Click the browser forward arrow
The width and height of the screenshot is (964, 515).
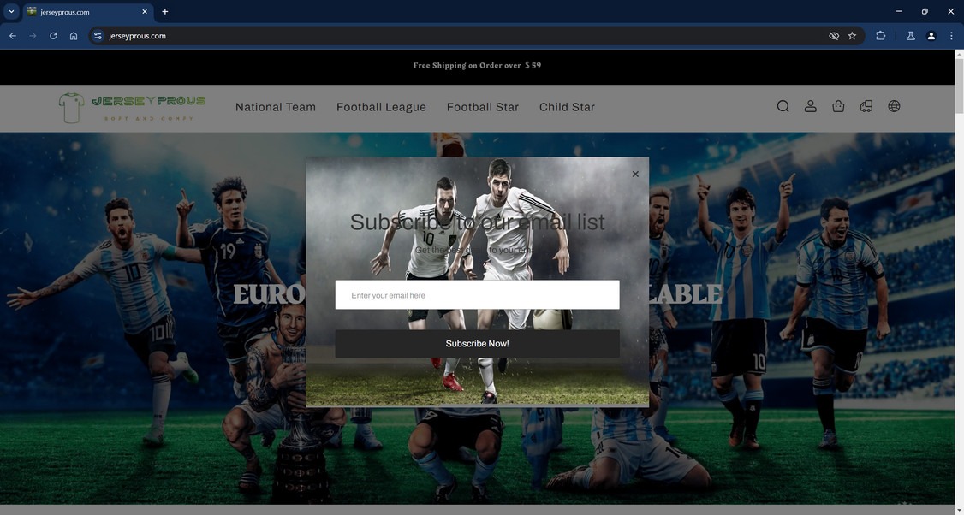point(33,36)
